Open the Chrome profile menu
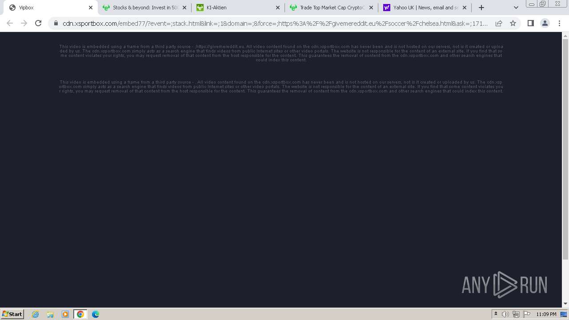The width and height of the screenshot is (569, 320). tap(545, 23)
